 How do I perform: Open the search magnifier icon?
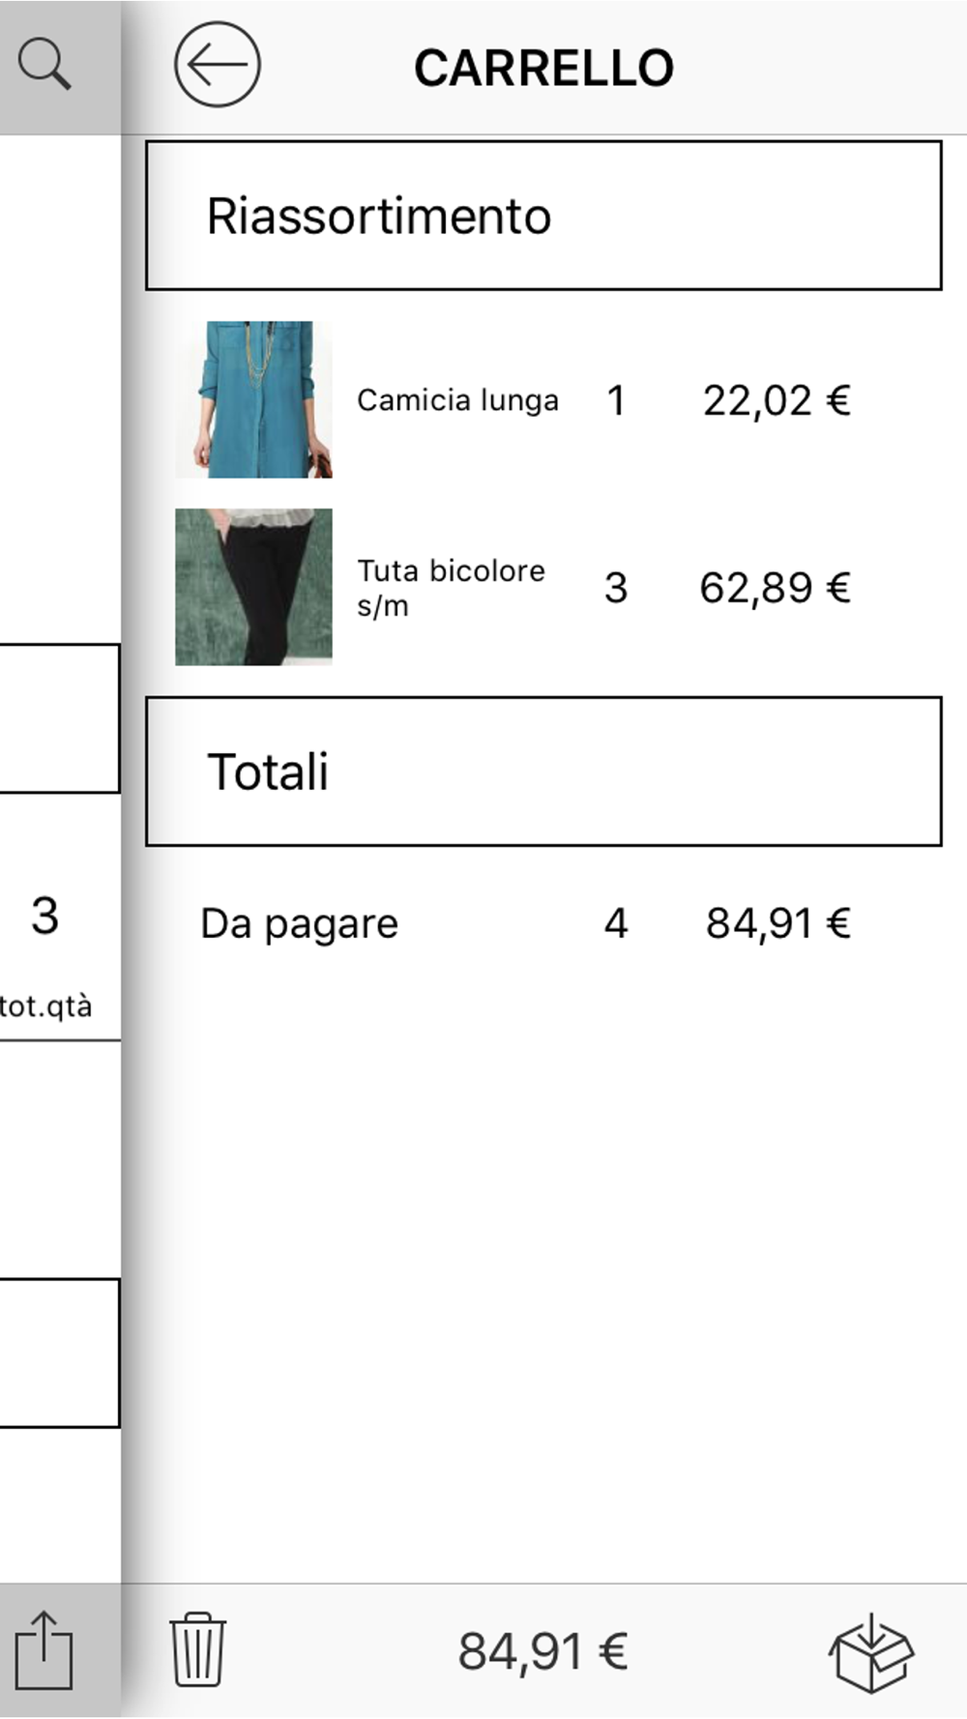coord(44,65)
